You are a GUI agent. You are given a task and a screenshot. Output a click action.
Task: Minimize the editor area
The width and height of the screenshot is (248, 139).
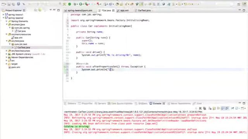[239, 10]
